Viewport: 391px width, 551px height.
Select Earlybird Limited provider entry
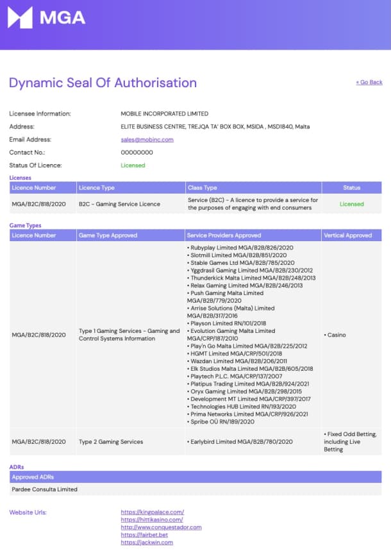point(240,442)
